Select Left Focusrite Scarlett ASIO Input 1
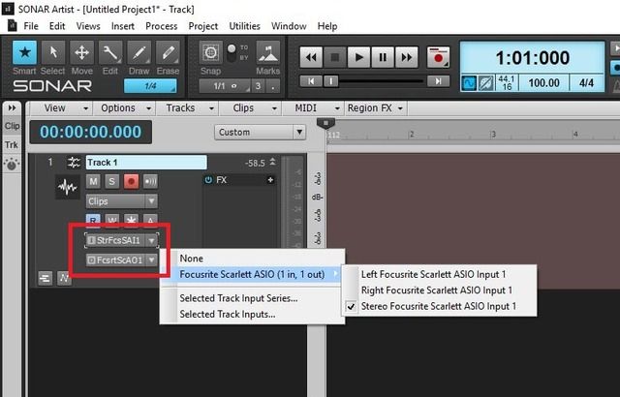The height and width of the screenshot is (397, 620). (434, 274)
